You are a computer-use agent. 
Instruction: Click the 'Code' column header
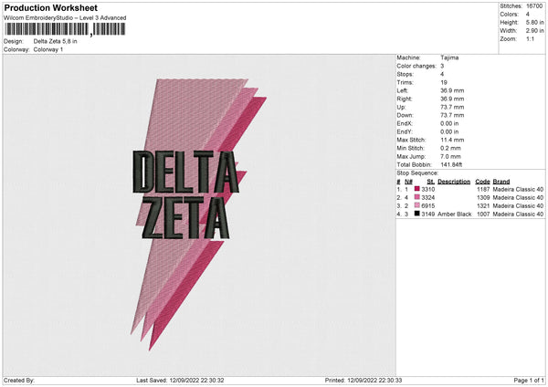(x=482, y=182)
